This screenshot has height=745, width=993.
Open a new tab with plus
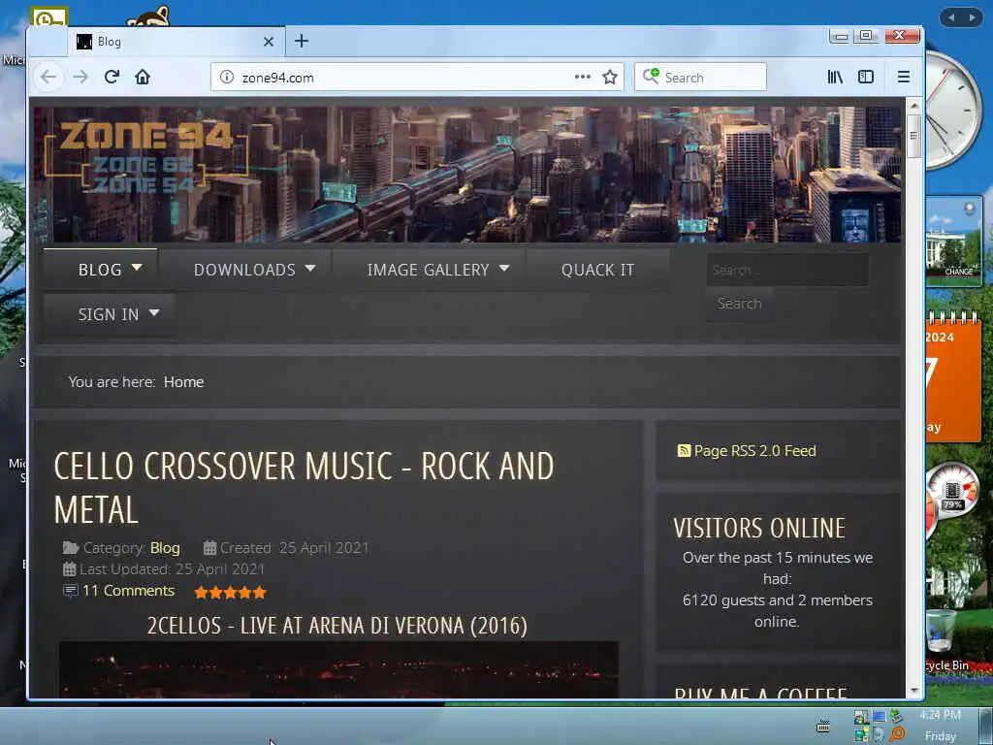point(302,41)
